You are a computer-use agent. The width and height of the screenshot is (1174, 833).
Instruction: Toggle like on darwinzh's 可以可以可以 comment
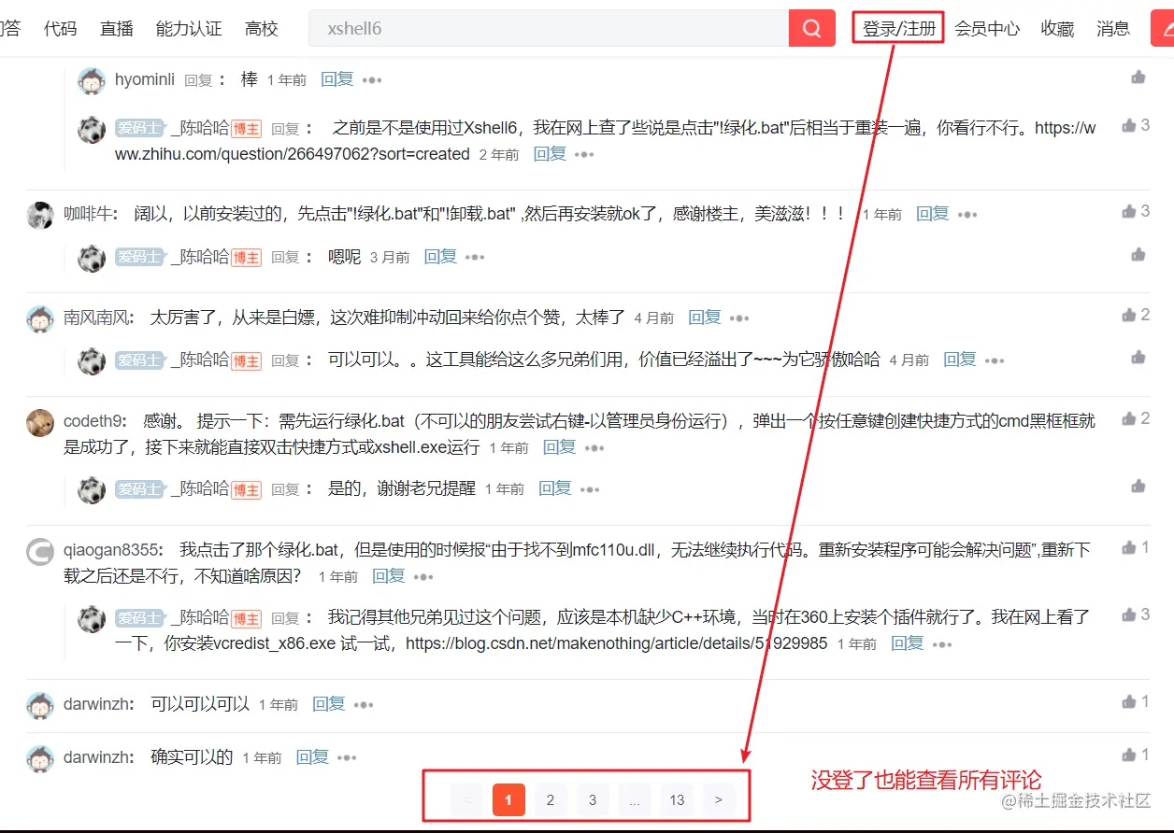pos(1129,700)
